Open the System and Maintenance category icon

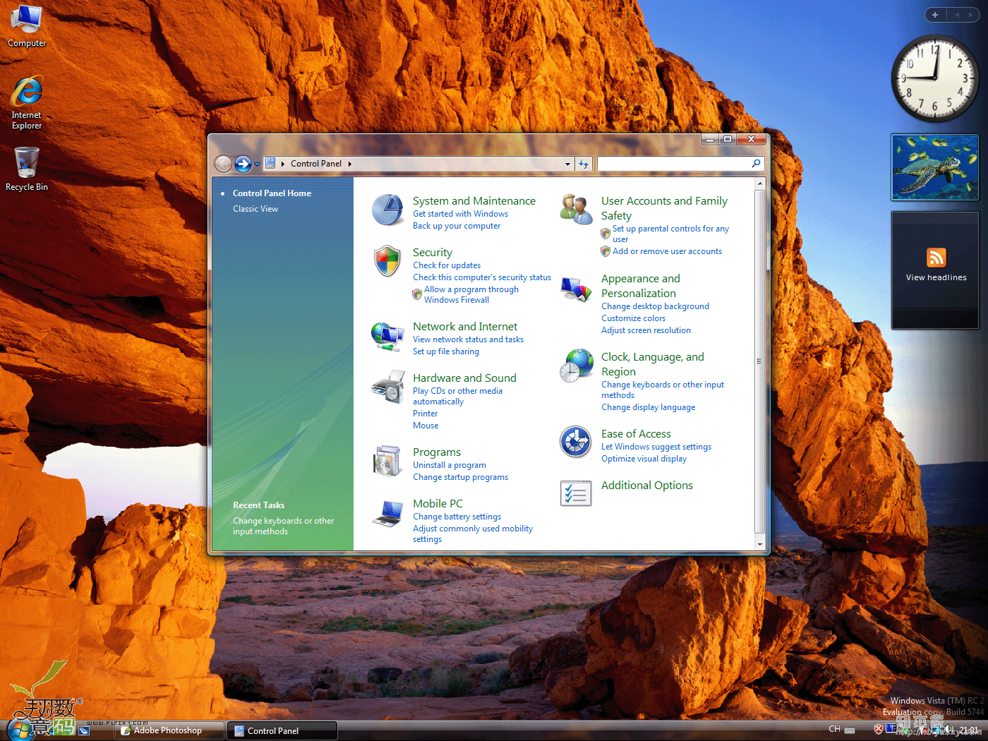click(x=387, y=210)
